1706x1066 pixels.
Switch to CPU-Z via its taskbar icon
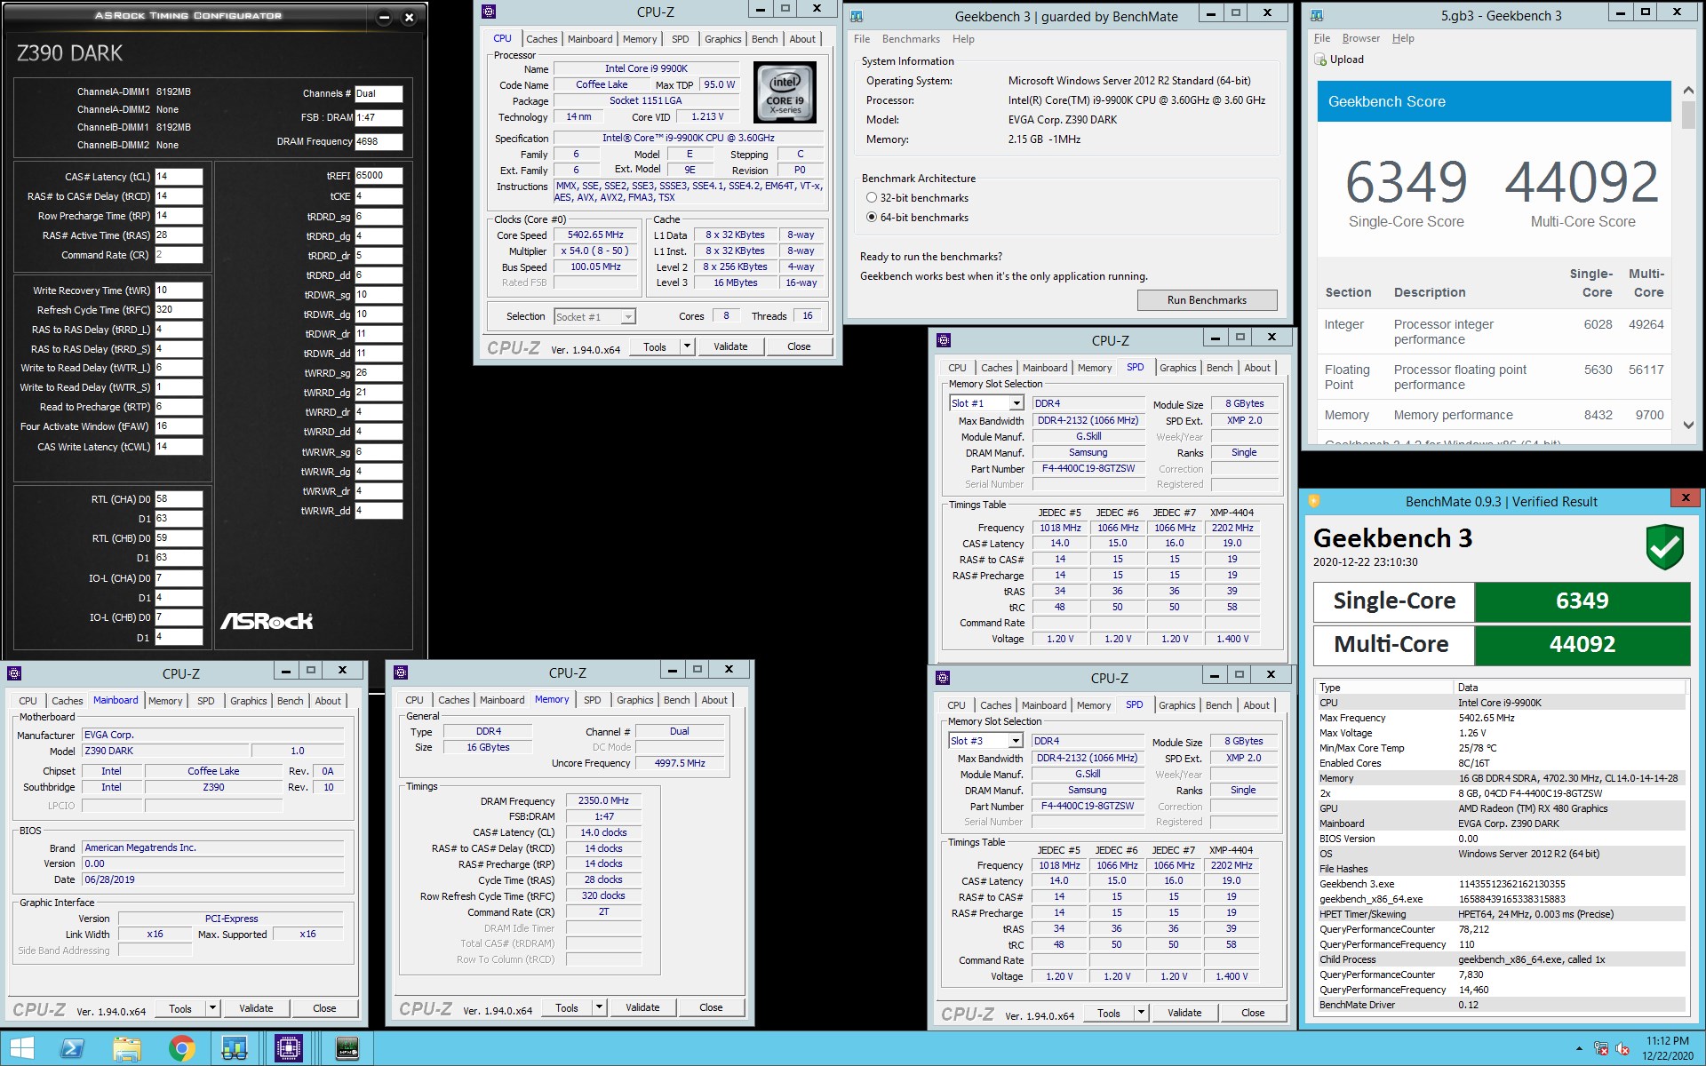[289, 1048]
